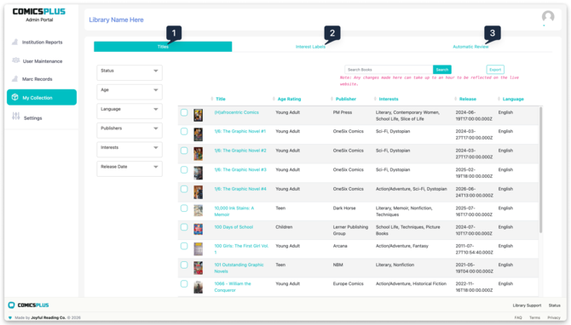571x325 pixels.
Task: Check the 10,000 Ink Stains row checkbox
Action: coord(184,208)
